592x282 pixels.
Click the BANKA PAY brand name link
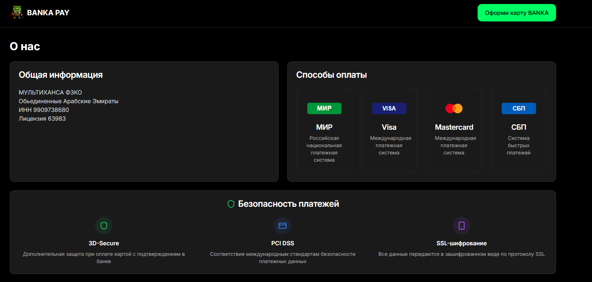coord(48,13)
